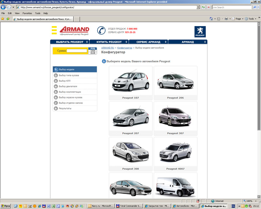Open Favorites Center star icon
The width and height of the screenshot is (261, 209).
point(3,19)
